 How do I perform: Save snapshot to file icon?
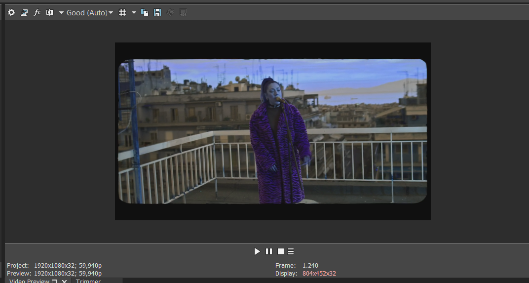pyautogui.click(x=157, y=12)
